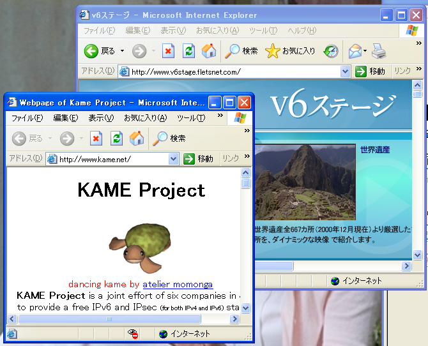This screenshot has height=346, width=428.
Task: Open Forward history dropdown in v6ステージ window
Action: [x=153, y=51]
